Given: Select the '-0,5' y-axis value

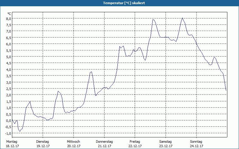Looking at the screenshot, I should coord(8,127).
